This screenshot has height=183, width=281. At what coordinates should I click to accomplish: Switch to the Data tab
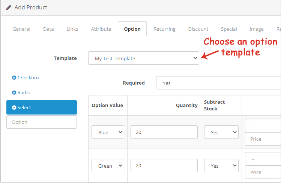48,29
